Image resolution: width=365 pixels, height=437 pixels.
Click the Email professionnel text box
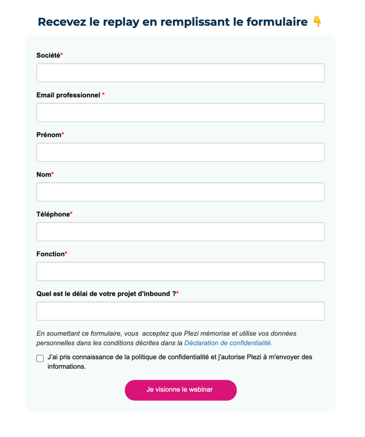pos(180,112)
